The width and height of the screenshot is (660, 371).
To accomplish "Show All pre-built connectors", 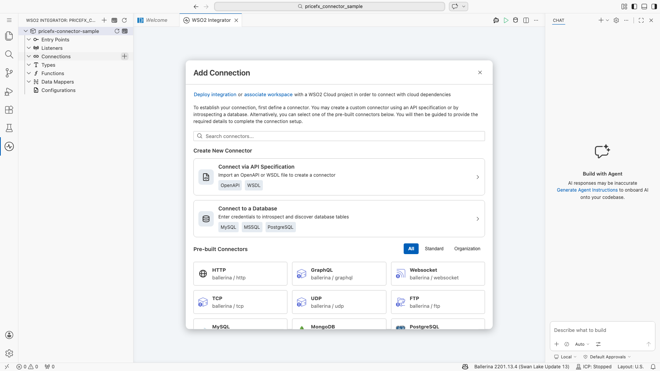I will pos(411,249).
